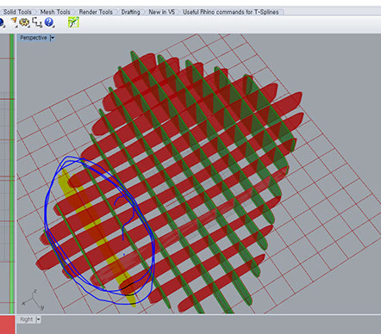Select the Drafting toolbar tab
The width and height of the screenshot is (381, 334).
[x=131, y=12]
